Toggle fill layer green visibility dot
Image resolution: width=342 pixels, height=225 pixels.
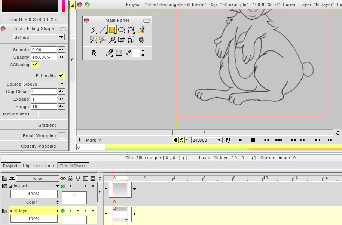[63, 211]
